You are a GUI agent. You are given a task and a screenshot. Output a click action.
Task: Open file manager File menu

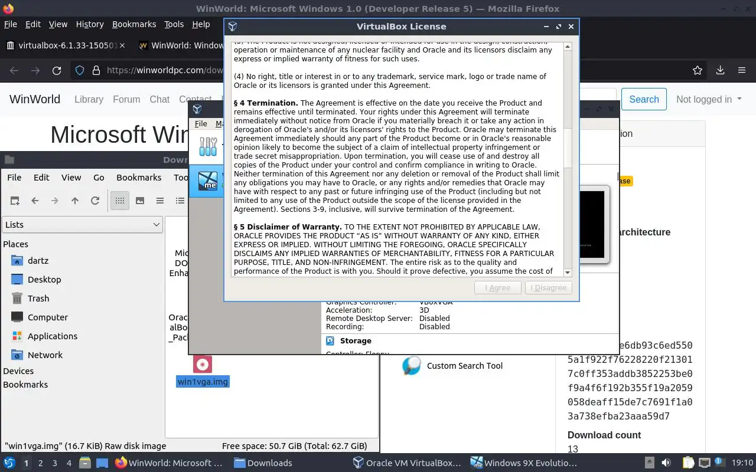[x=14, y=178]
